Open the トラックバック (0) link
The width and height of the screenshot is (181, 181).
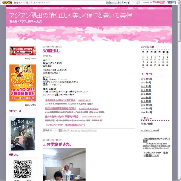point(89,130)
